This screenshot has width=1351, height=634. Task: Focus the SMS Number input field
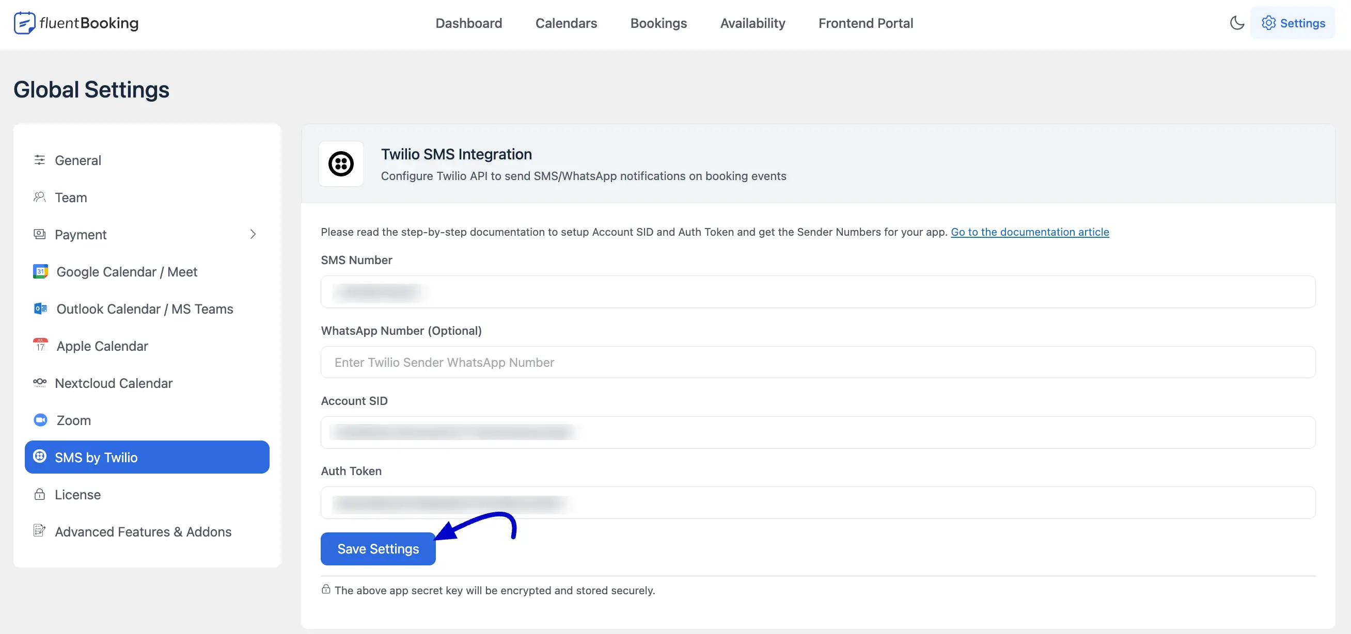(x=818, y=292)
